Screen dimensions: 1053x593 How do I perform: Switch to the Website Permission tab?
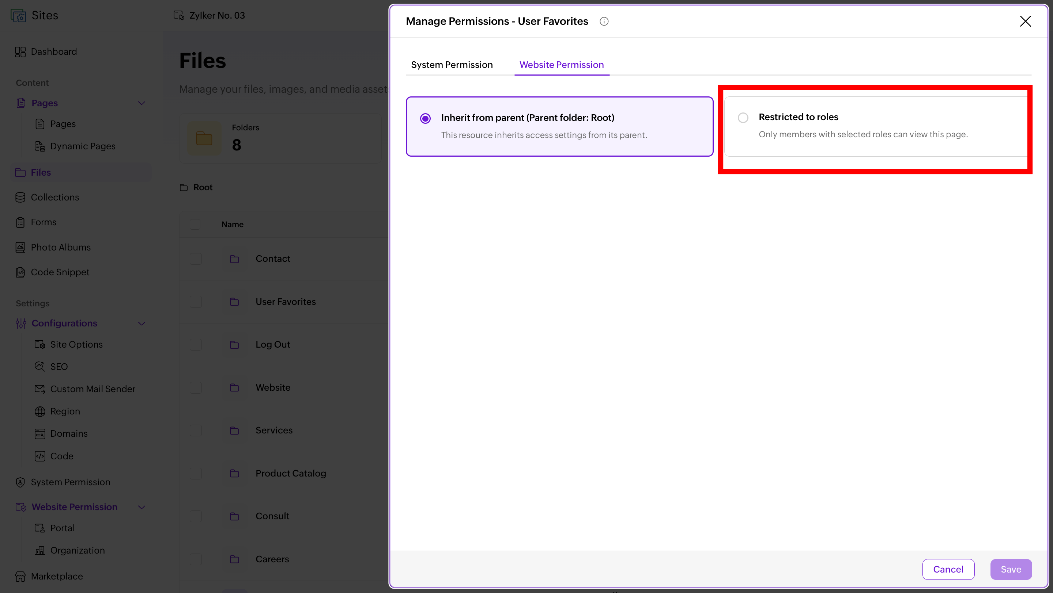click(x=561, y=65)
